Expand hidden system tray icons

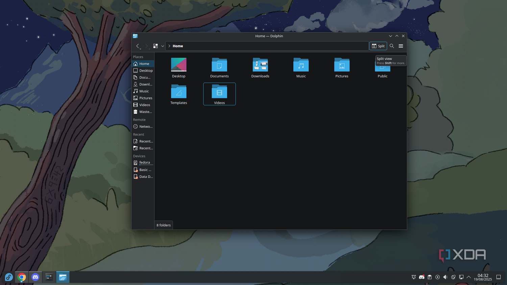tap(469, 277)
